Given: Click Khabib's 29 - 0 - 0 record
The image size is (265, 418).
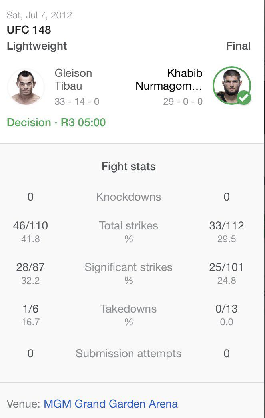Looking at the screenshot, I should (x=183, y=102).
